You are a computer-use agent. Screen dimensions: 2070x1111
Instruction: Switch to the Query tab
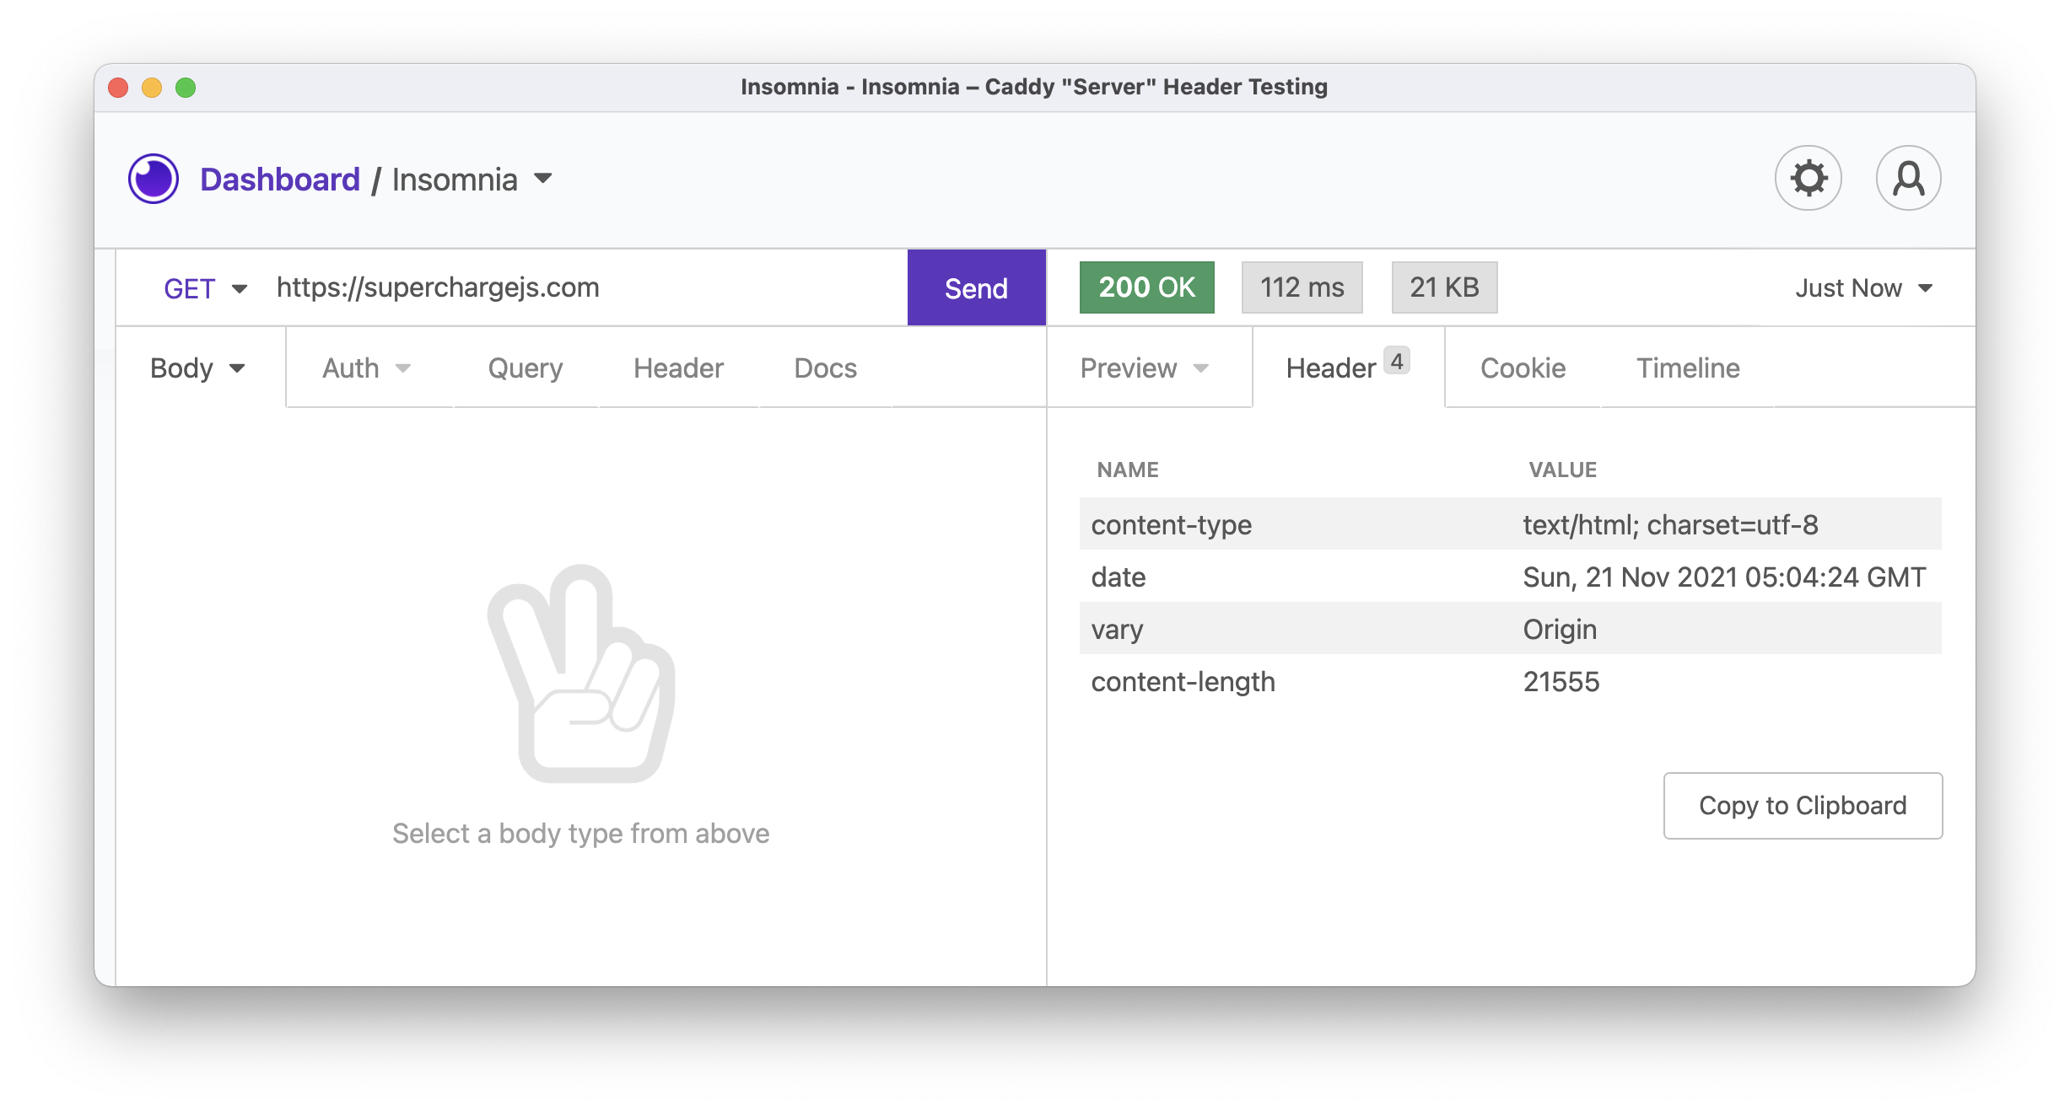(525, 368)
